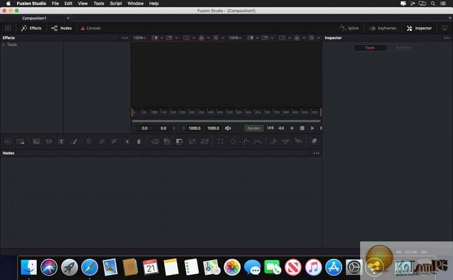
Task: Toggle the Nodes panel button
Action: pos(62,28)
